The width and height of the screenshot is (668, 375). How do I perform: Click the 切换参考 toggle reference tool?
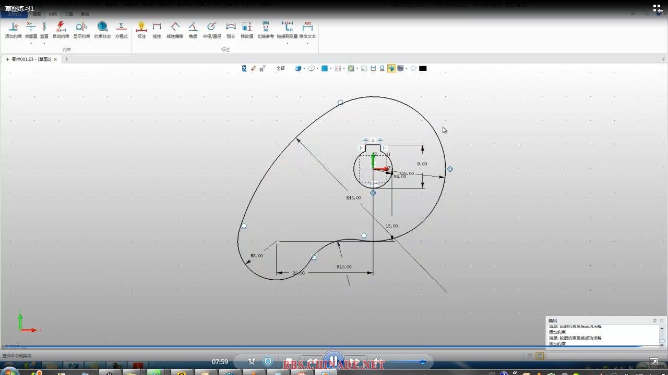266,30
